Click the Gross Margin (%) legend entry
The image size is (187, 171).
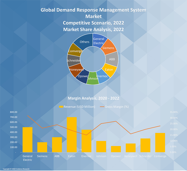114,107
